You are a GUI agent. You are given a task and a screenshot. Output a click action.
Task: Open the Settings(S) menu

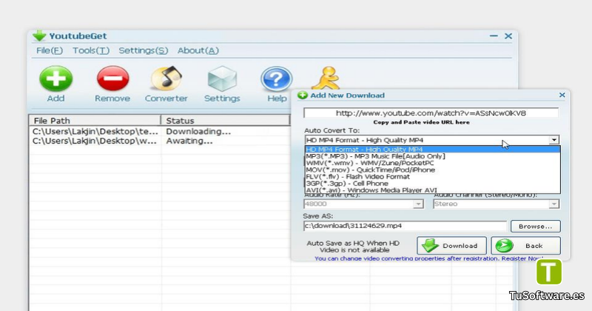(x=143, y=50)
